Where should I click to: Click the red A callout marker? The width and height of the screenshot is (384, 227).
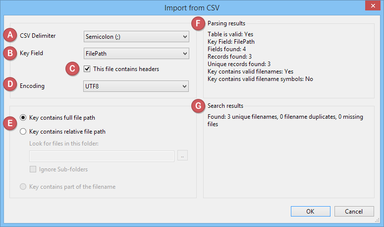(x=9, y=36)
